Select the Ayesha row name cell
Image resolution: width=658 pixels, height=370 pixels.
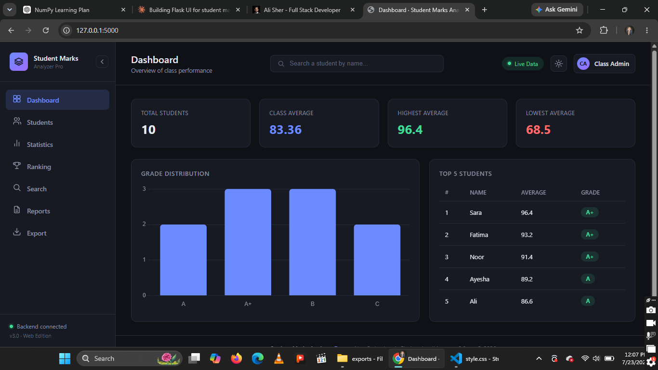pos(480,279)
